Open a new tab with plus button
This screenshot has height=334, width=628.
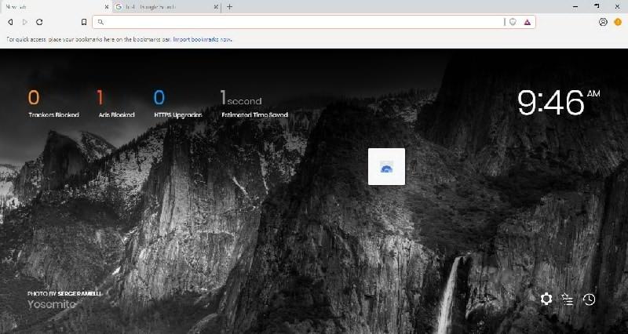click(229, 7)
